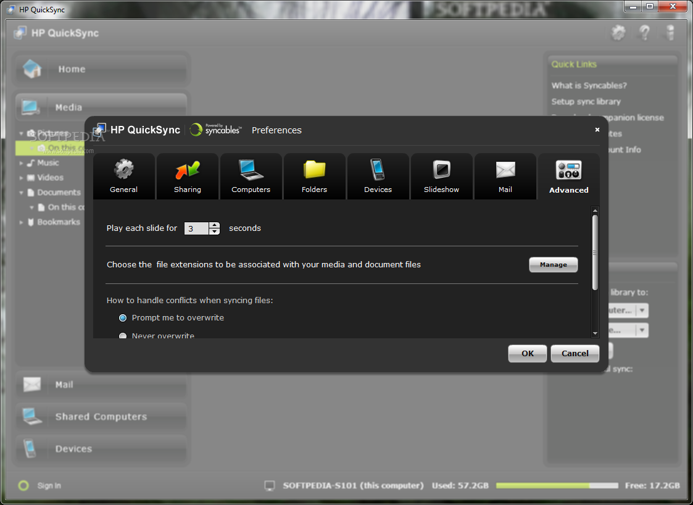Click the settings gear icon in the header
This screenshot has width=693, height=505.
pyautogui.click(x=618, y=33)
